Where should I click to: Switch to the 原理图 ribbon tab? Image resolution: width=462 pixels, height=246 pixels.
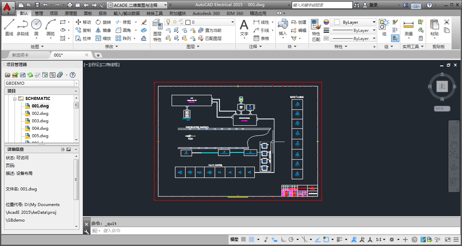[x=71, y=13]
